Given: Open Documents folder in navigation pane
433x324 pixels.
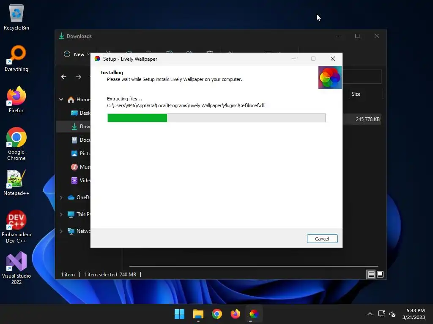Looking at the screenshot, I should pyautogui.click(x=81, y=140).
